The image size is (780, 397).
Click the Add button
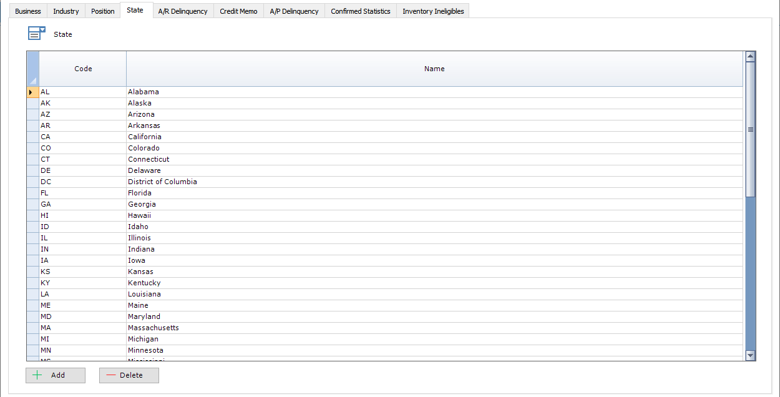[56, 375]
